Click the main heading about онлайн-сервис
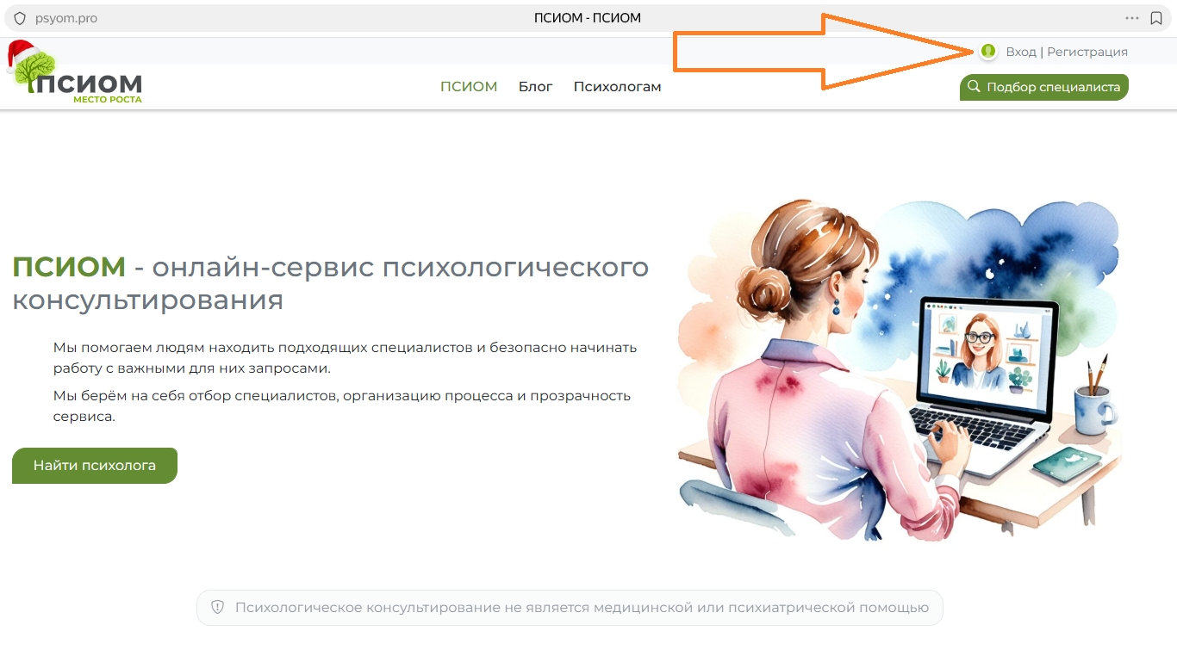Viewport: 1177px width, 656px height. 330,283
